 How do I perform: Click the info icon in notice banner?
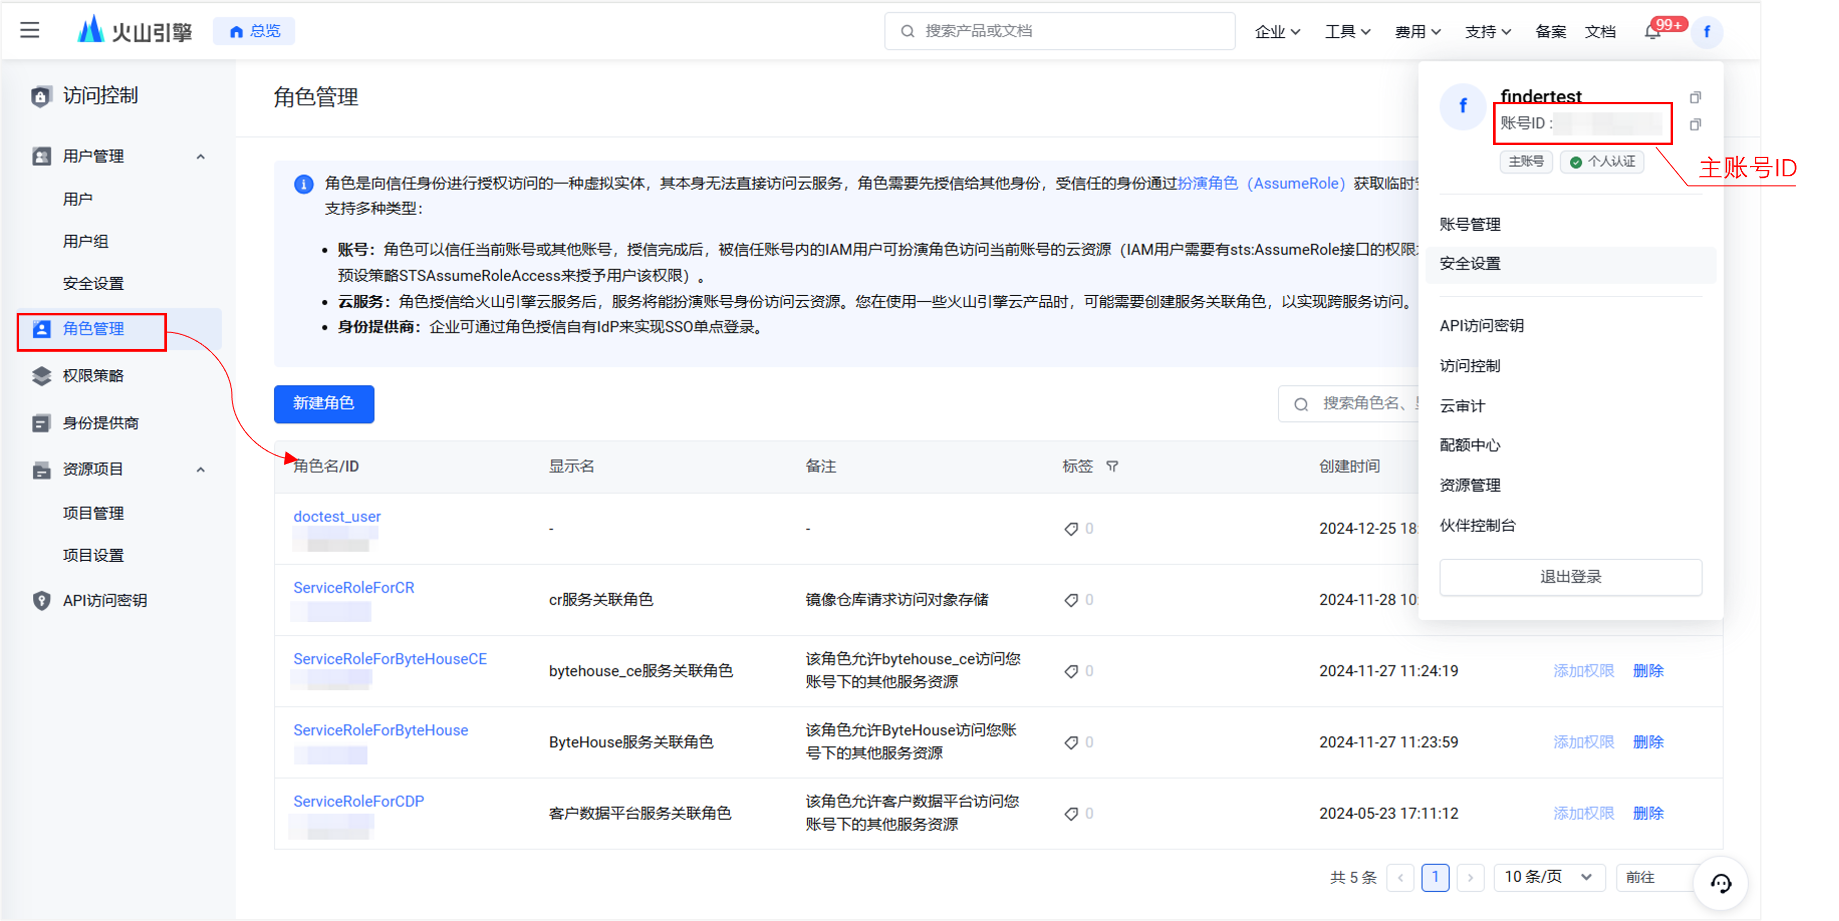(304, 184)
